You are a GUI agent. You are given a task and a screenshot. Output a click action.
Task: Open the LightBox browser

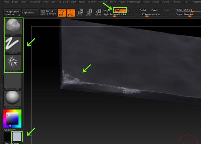[28, 13]
